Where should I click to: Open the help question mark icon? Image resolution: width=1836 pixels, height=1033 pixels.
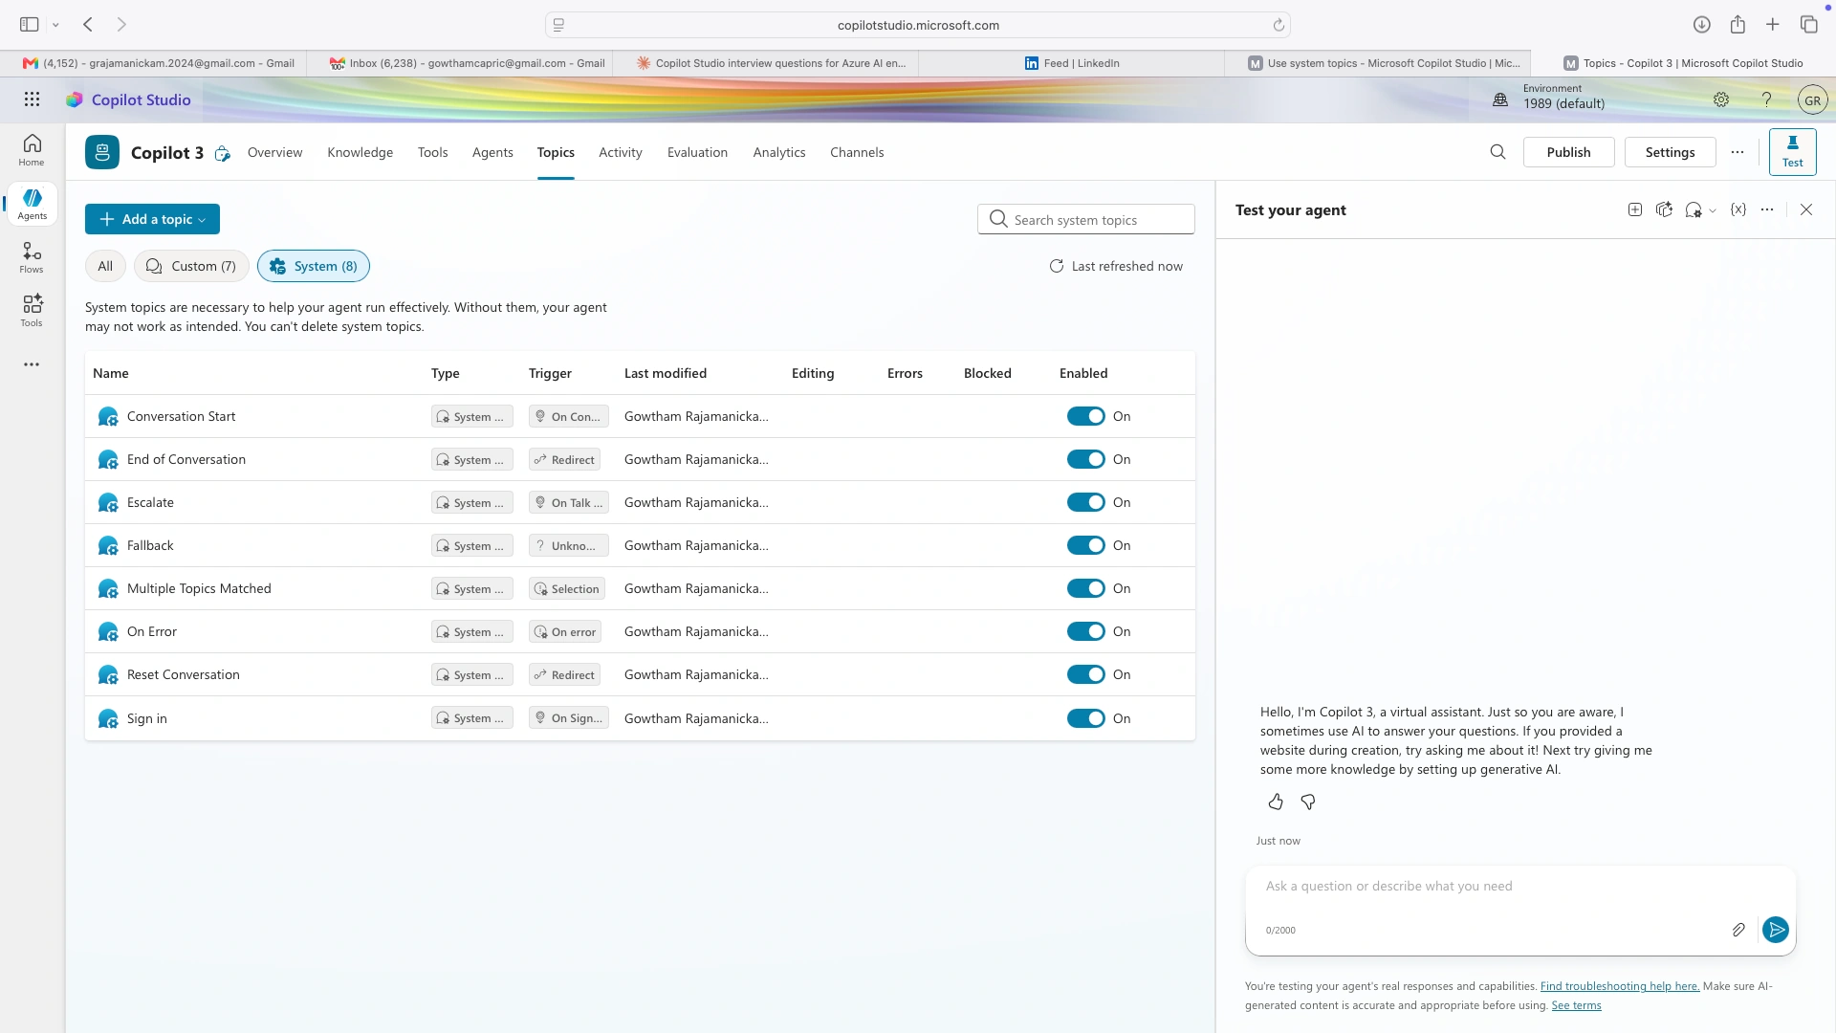(x=1767, y=99)
